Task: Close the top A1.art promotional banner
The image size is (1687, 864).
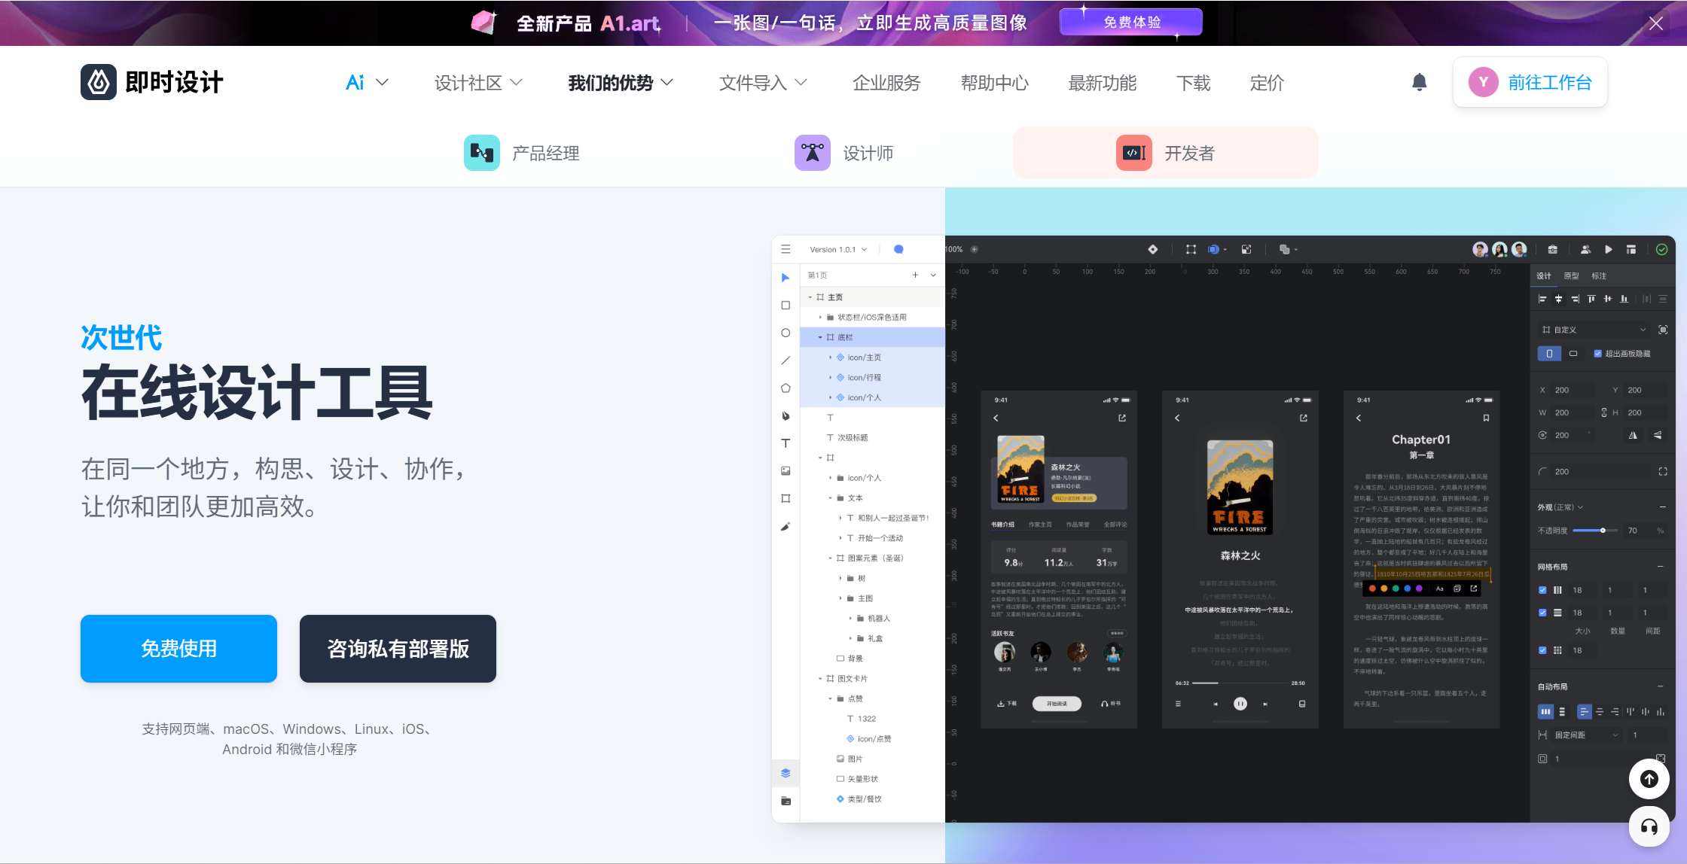Action: click(1655, 23)
